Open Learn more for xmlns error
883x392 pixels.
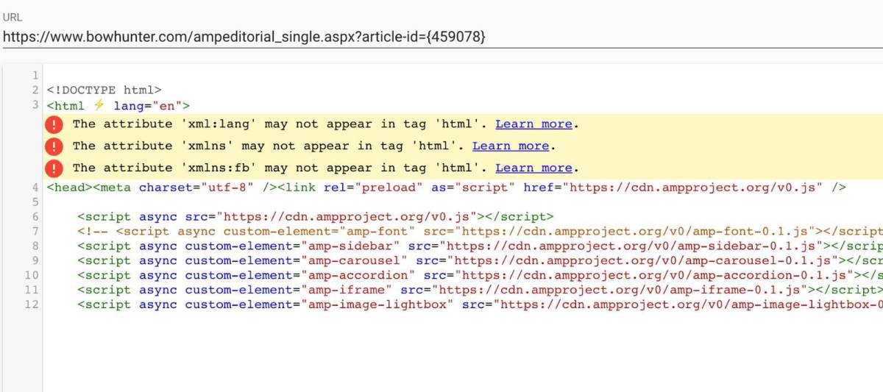tap(511, 146)
